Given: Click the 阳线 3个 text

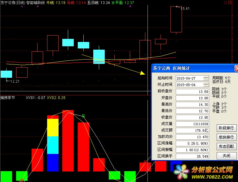Looking at the screenshot, I should point(219,89).
